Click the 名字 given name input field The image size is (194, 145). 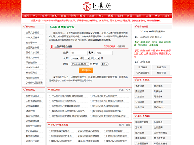(104, 53)
